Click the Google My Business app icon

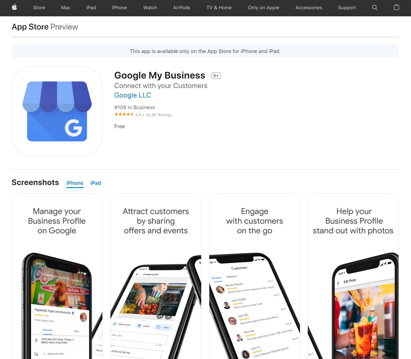(57, 111)
